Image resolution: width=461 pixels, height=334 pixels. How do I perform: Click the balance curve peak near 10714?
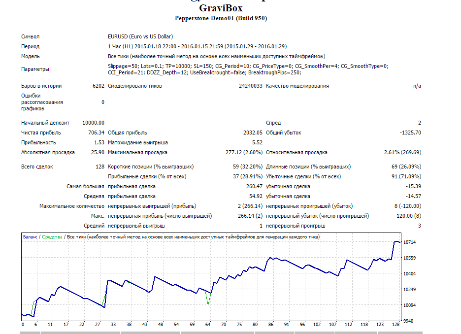(x=397, y=242)
